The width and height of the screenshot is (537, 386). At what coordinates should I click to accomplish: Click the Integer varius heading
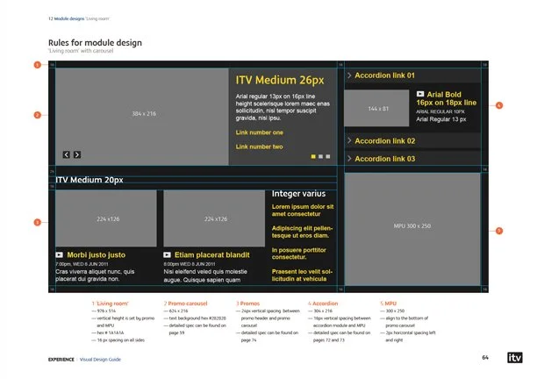(298, 194)
